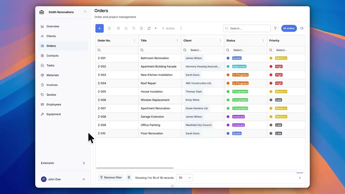The width and height of the screenshot is (345, 194).
Task: Open filter options with the funnel icon
Action: coord(275,28)
